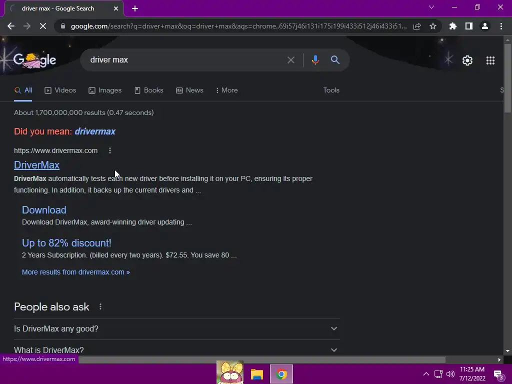Switch to the Videos tab
The height and width of the screenshot is (384, 512).
pos(60,90)
